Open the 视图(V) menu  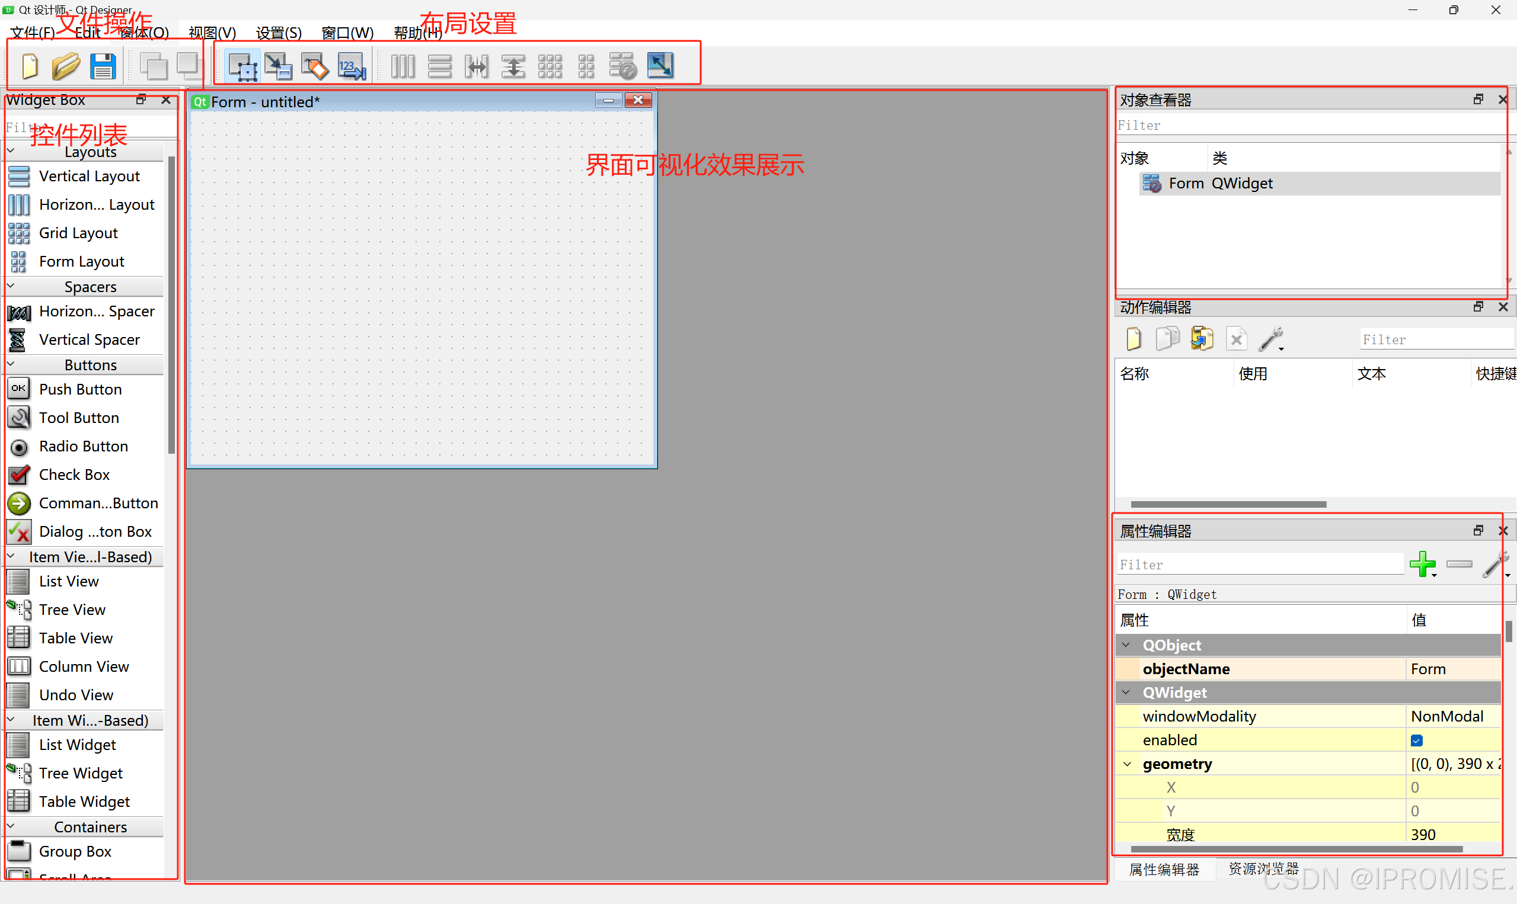(x=212, y=32)
